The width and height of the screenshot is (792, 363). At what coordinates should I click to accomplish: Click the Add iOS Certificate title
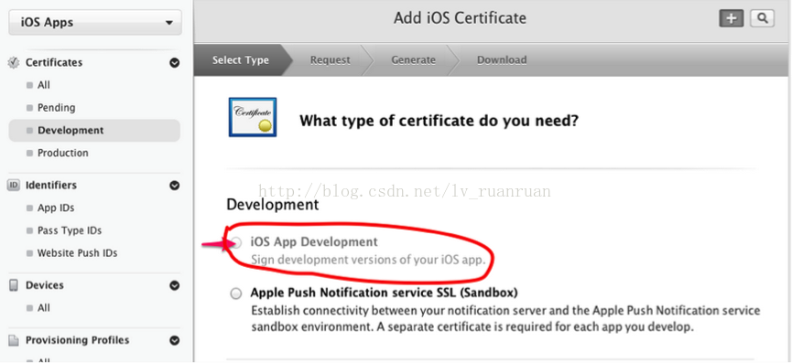coord(460,18)
